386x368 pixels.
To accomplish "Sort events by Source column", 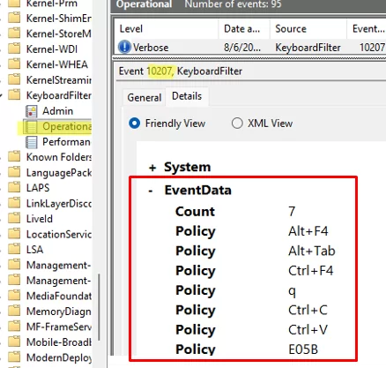I will pos(308,29).
